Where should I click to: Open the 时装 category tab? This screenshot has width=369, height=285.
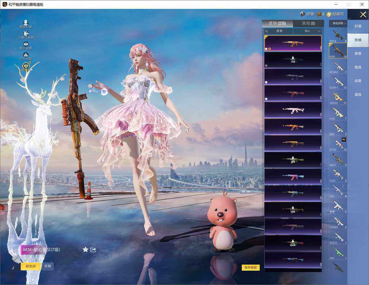[x=358, y=26]
